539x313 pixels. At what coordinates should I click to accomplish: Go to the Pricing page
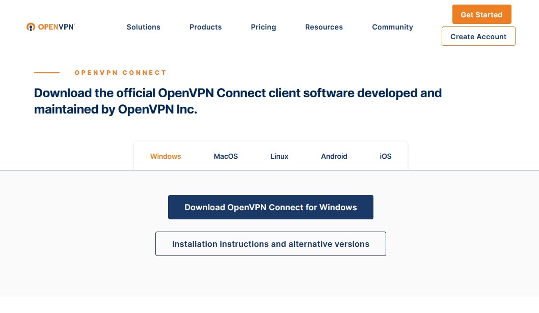tap(263, 27)
